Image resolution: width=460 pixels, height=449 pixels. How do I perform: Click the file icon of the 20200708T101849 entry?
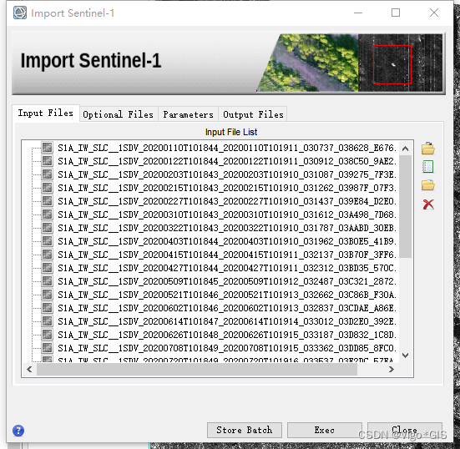pyautogui.click(x=47, y=348)
